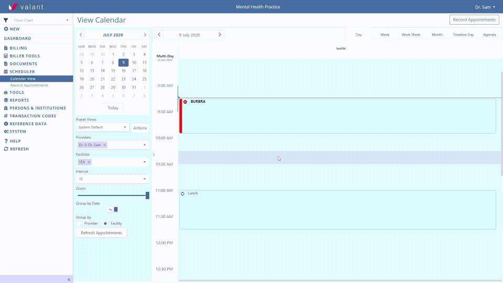Remove Dr. Sam provider tag
Image resolution: width=503 pixels, height=283 pixels.
pos(105,145)
